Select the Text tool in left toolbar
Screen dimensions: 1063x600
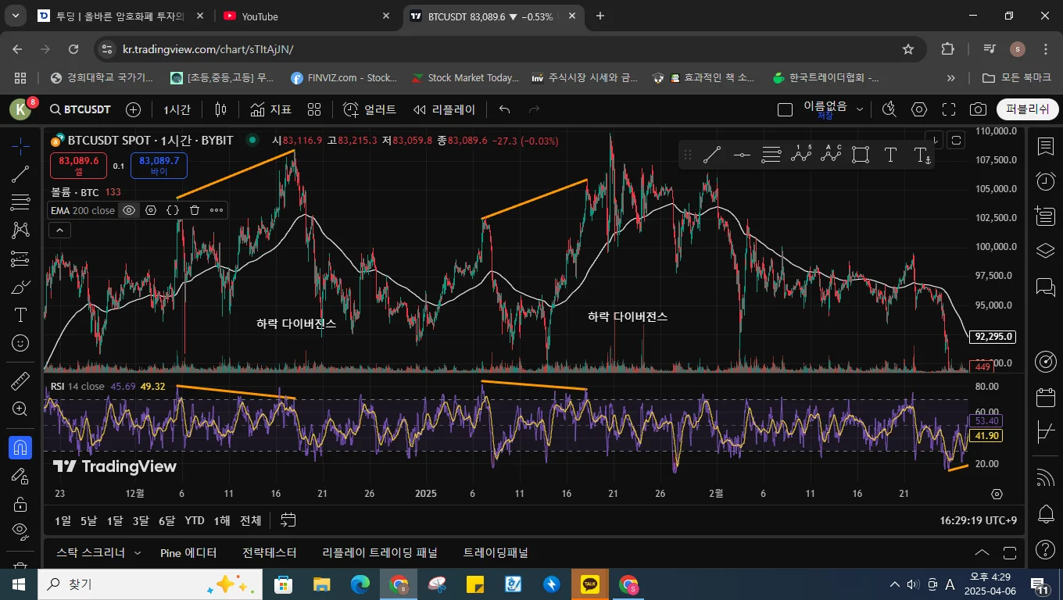21,315
